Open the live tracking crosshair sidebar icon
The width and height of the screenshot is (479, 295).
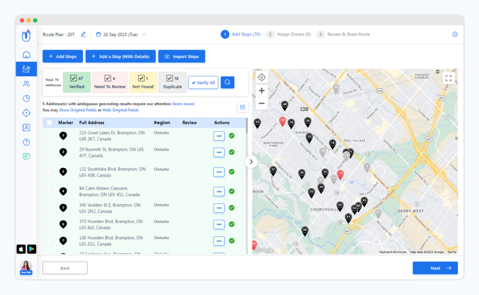coord(26,113)
